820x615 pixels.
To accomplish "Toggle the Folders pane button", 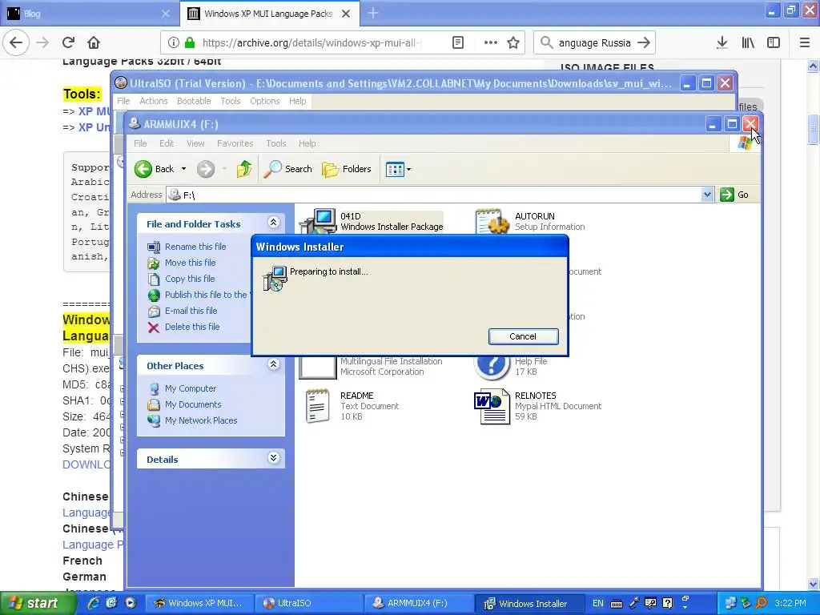I will point(346,169).
